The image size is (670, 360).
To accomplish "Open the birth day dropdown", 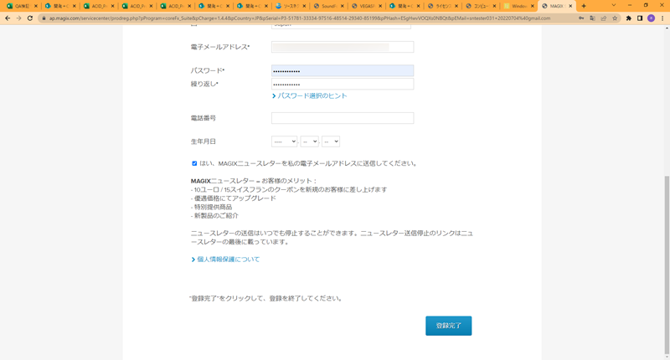I will click(331, 141).
